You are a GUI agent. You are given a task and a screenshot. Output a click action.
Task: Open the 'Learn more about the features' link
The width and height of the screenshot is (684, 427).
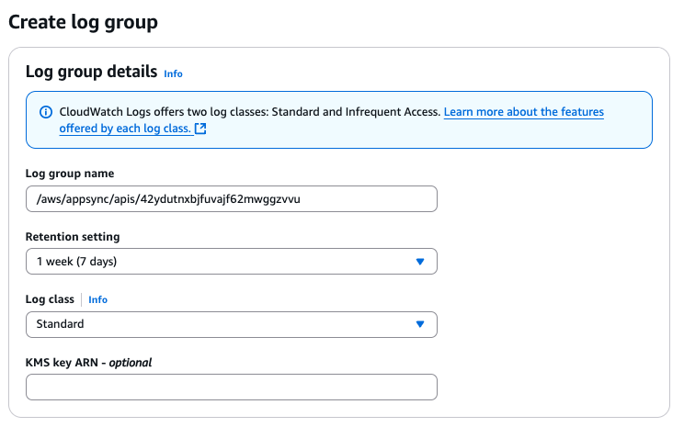523,112
